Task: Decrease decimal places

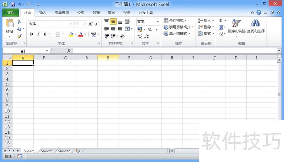Action: (x=147, y=36)
